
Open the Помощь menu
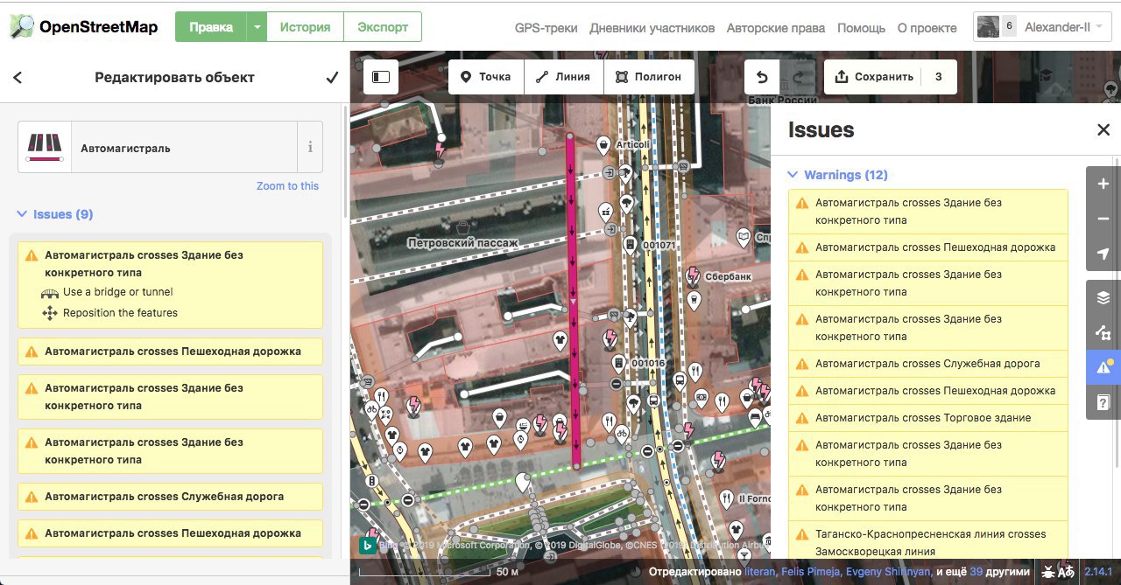[x=861, y=28]
